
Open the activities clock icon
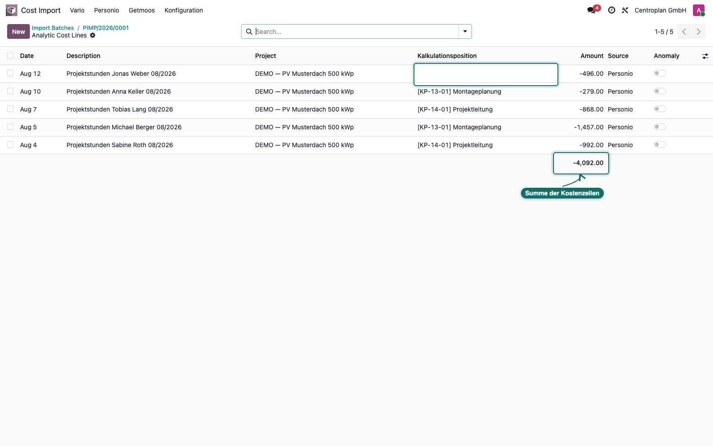tap(612, 10)
